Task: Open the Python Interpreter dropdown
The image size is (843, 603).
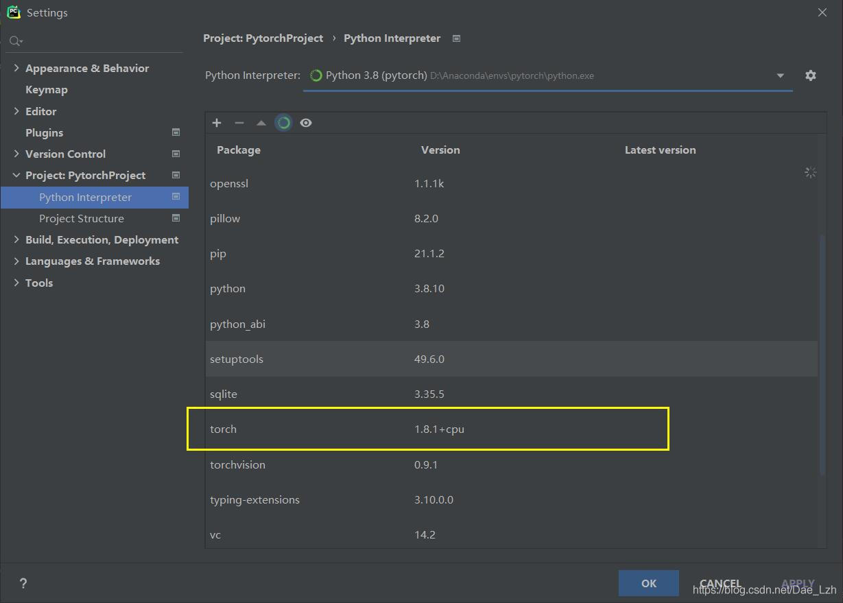Action: (x=780, y=75)
